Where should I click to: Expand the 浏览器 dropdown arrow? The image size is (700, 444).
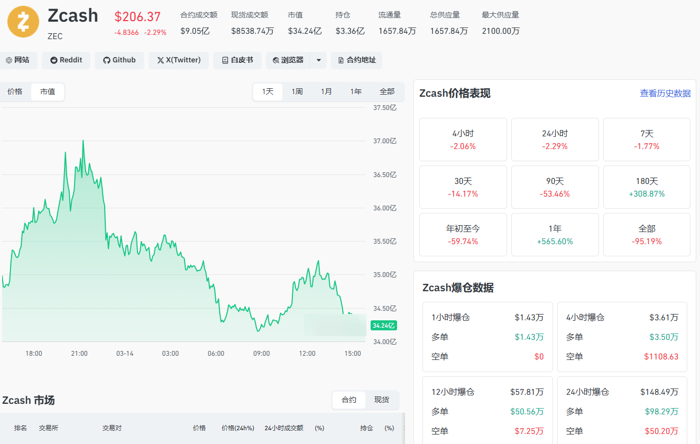(319, 60)
